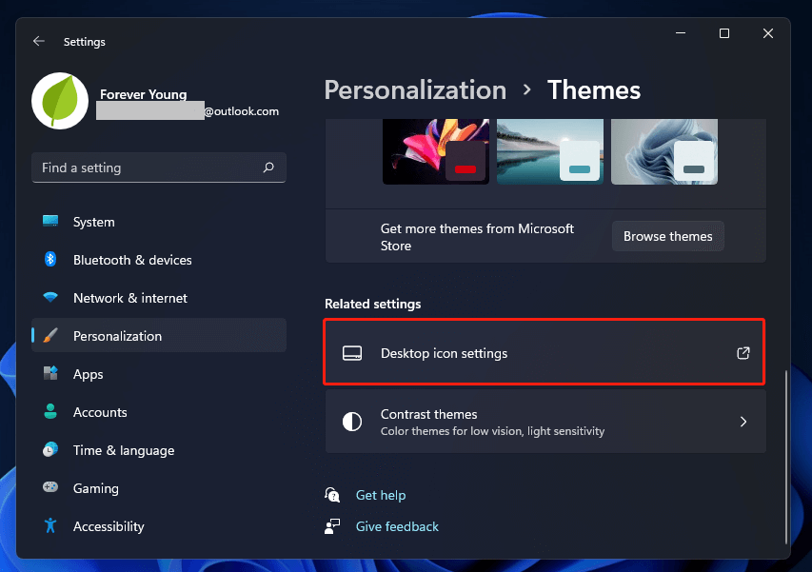
Task: Open the System settings category
Action: coord(93,222)
